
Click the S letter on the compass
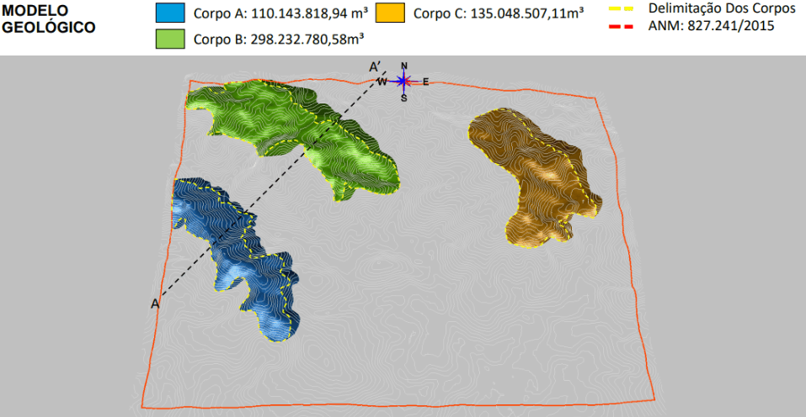[x=403, y=98]
